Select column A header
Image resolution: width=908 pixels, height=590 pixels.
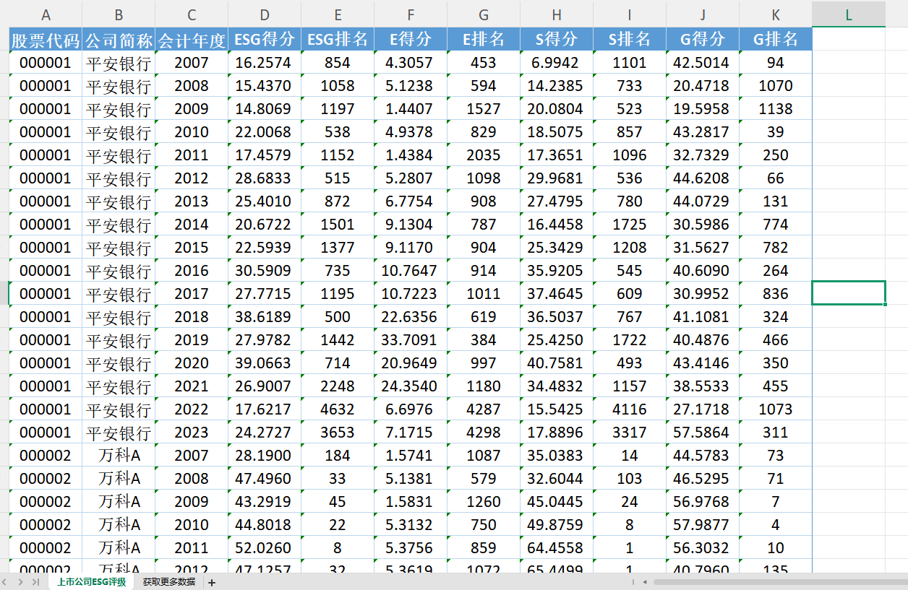[x=46, y=14]
